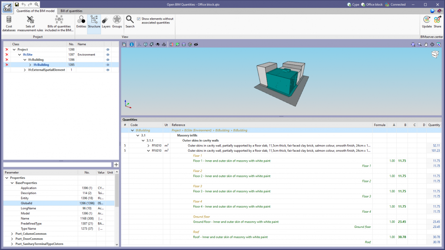This screenshot has height=250, width=445.
Task: Click the plus button beside parameter filter
Action: tap(116, 165)
